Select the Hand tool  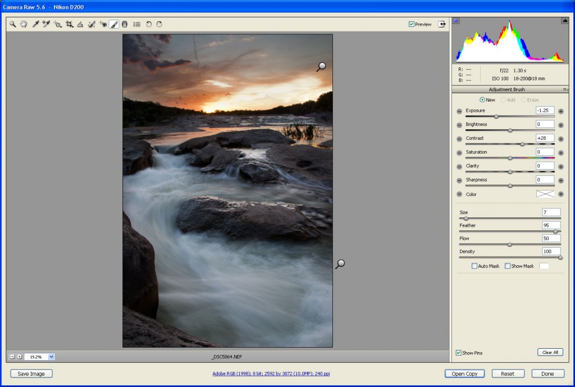pos(24,24)
